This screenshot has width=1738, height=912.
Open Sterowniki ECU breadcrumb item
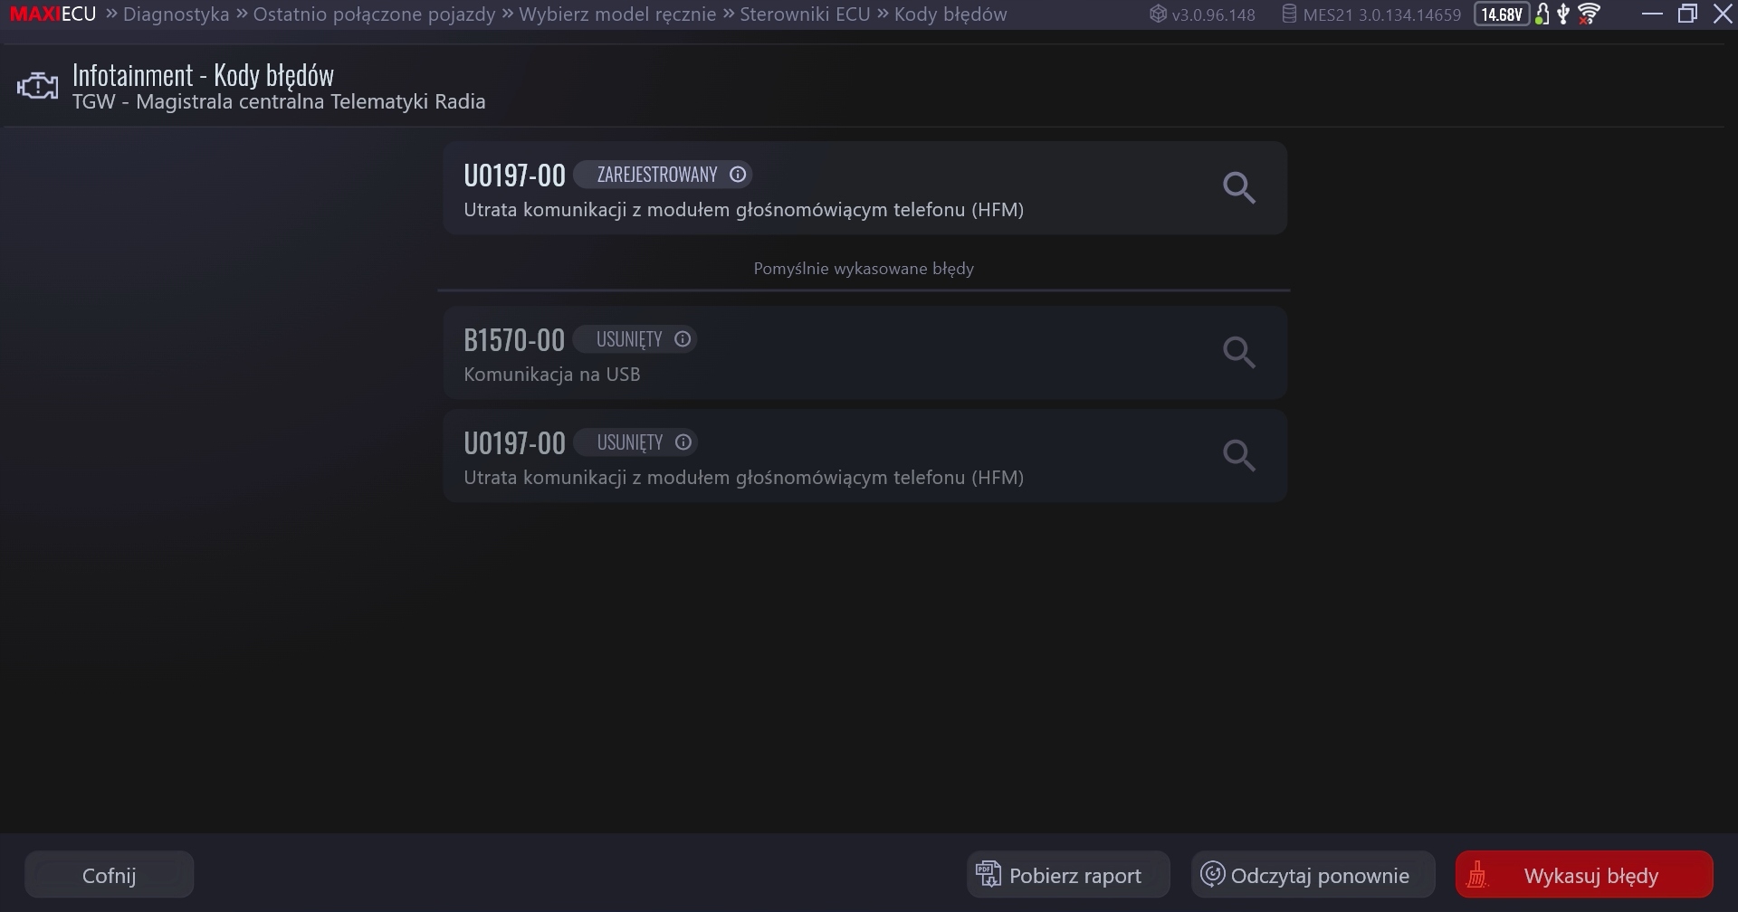coord(805,14)
